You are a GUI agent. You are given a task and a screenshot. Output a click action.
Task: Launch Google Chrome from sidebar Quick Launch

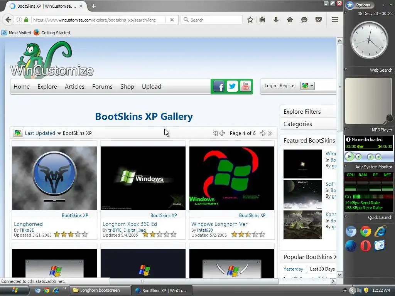coord(366,231)
